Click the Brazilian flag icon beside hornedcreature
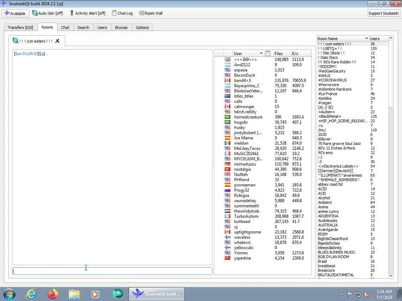 point(228,117)
